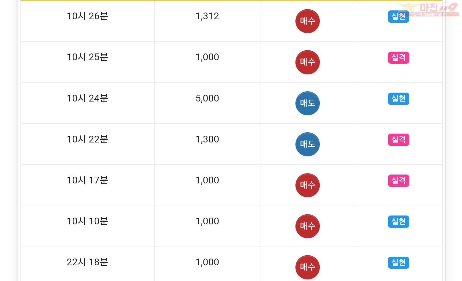Click the 1,300 amount in the 10시 22분 row
This screenshot has height=281, width=462.
pos(207,139)
